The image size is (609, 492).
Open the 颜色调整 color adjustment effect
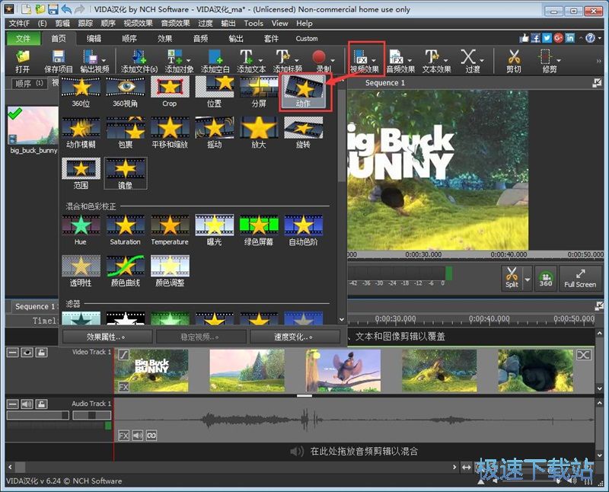170,271
